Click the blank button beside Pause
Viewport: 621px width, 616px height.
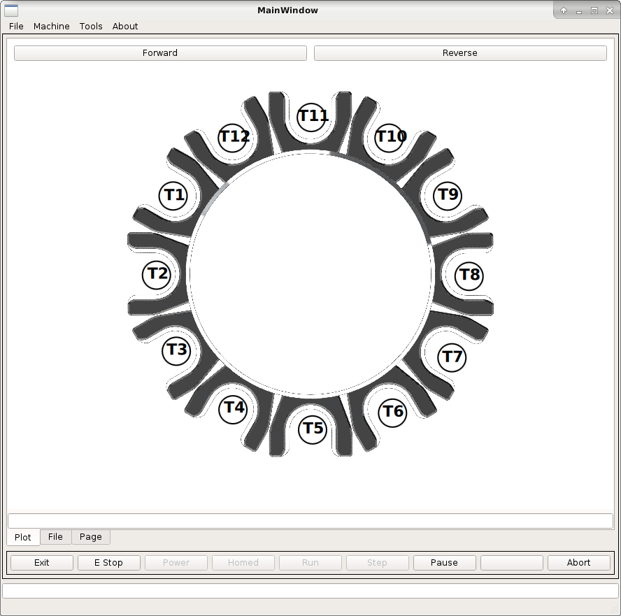[x=512, y=563]
